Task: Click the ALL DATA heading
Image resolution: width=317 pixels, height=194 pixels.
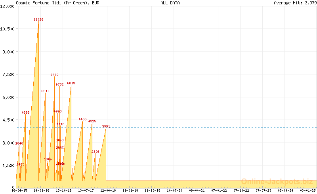Action: tap(170, 3)
